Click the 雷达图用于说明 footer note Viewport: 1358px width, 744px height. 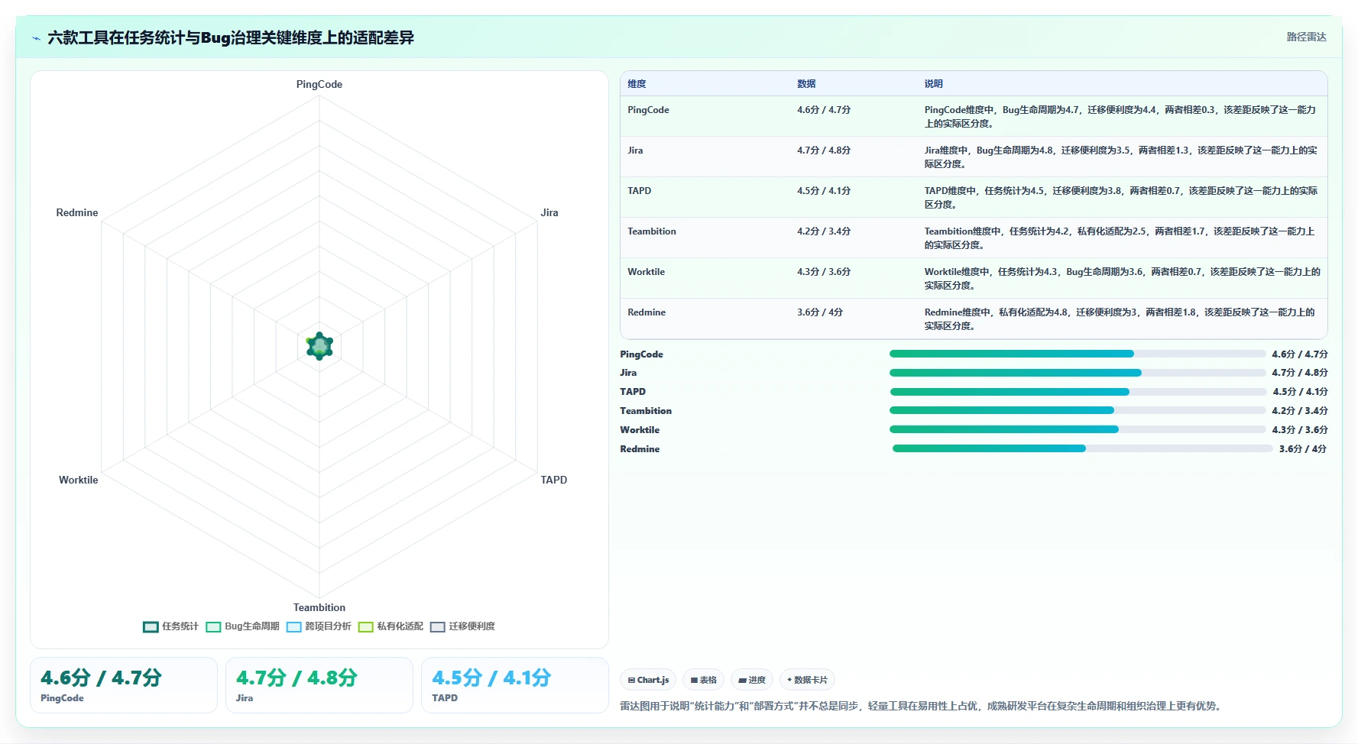tap(922, 706)
